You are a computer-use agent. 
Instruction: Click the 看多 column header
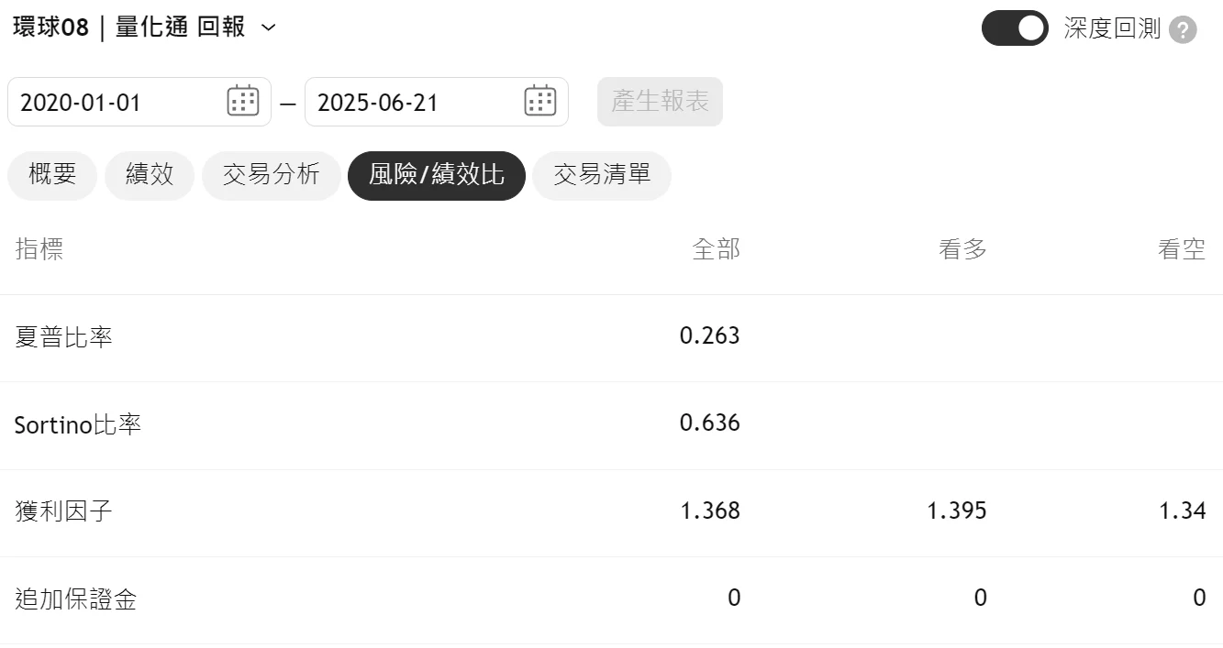pos(962,249)
